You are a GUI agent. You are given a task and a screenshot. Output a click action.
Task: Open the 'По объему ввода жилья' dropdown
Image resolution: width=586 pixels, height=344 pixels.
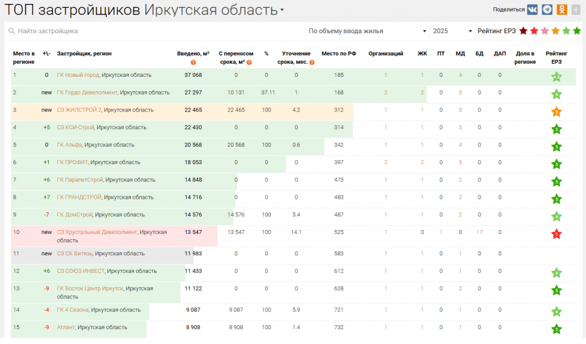(367, 31)
